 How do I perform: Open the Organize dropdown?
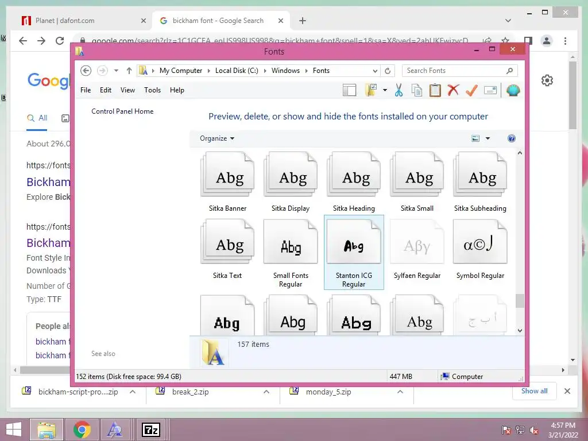pyautogui.click(x=216, y=138)
